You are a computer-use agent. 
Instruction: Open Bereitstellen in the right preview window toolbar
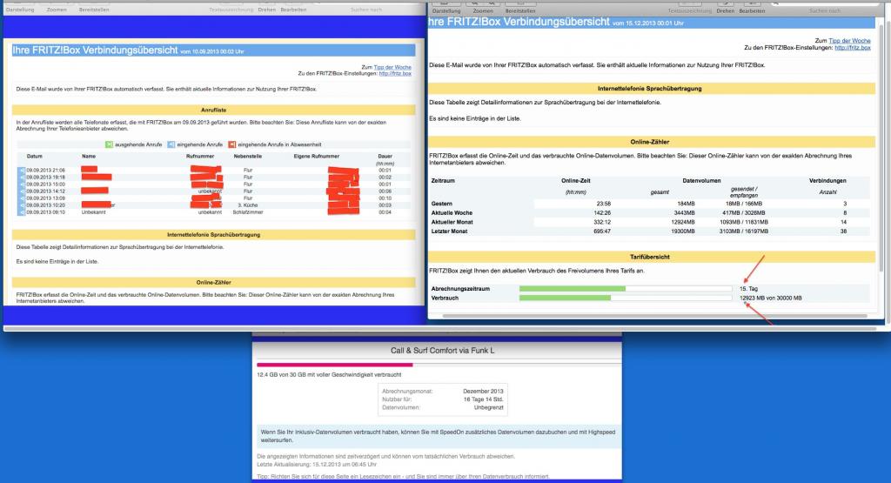click(520, 10)
